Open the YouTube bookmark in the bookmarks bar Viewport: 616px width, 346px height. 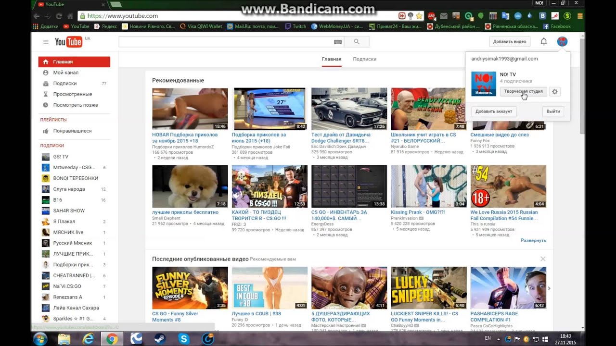(76, 26)
